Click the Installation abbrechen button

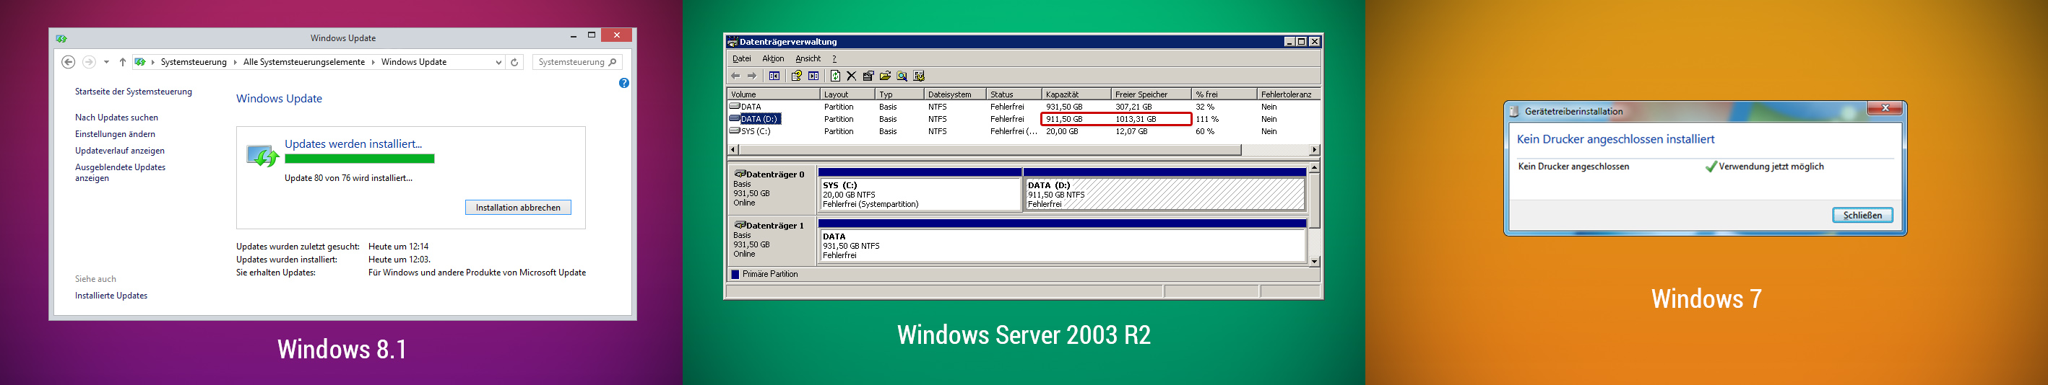[519, 207]
